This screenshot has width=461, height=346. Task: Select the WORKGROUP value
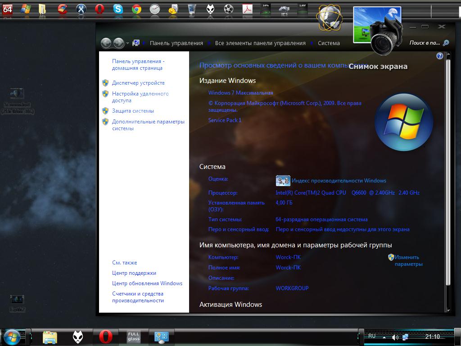click(x=292, y=288)
